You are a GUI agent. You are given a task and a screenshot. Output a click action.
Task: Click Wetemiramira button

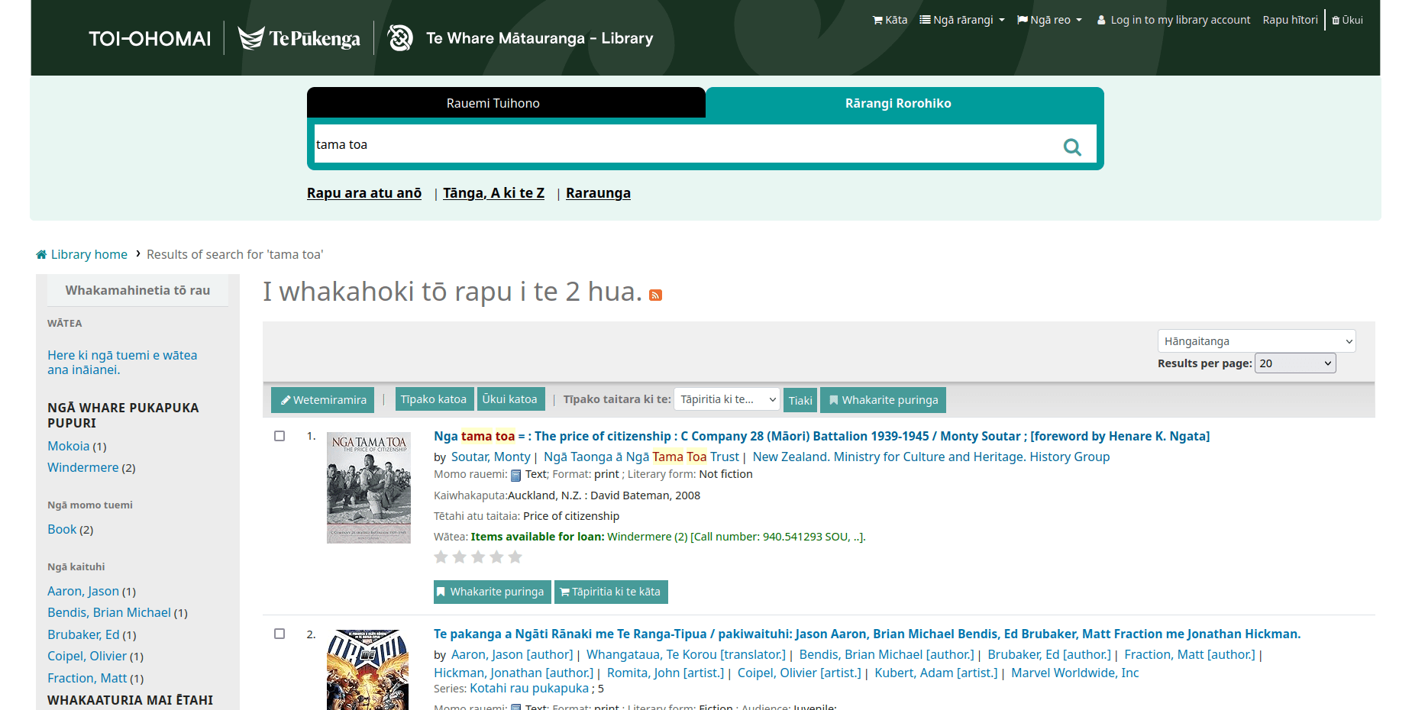pos(322,400)
